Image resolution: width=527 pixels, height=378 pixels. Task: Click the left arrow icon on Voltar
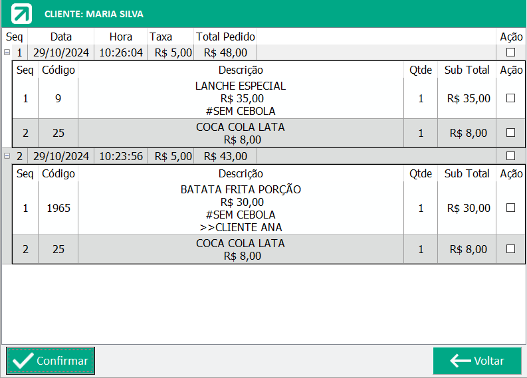[x=460, y=361]
